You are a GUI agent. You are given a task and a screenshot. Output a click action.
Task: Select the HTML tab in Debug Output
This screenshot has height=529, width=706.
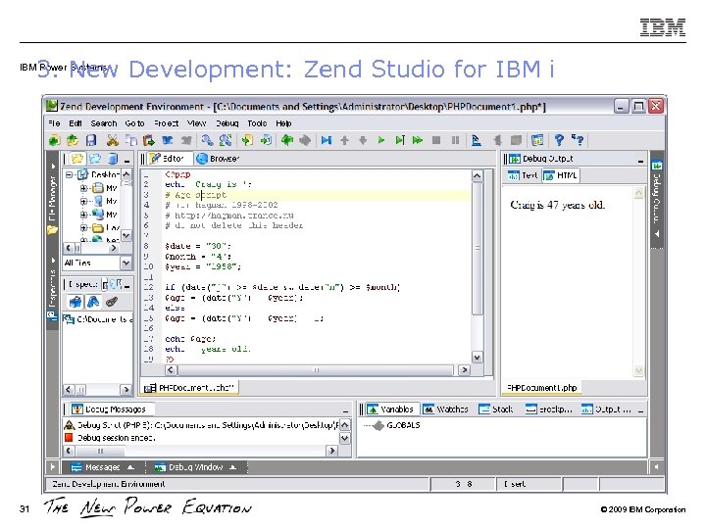pyautogui.click(x=561, y=175)
